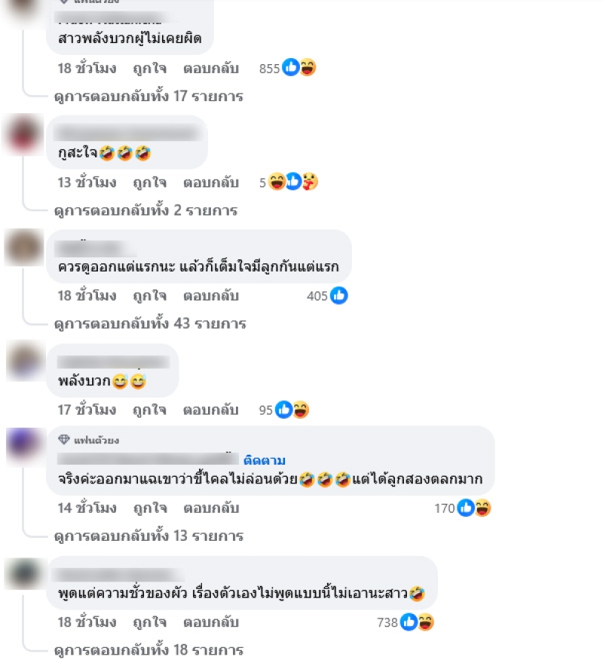Click the reaction icons beside the 855 count
This screenshot has height=660, width=603.
coord(299,67)
